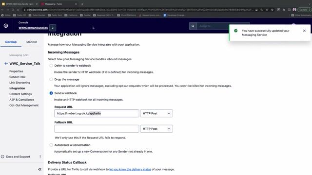Click the address bar URL
The image size is (312, 175).
coord(139,10)
